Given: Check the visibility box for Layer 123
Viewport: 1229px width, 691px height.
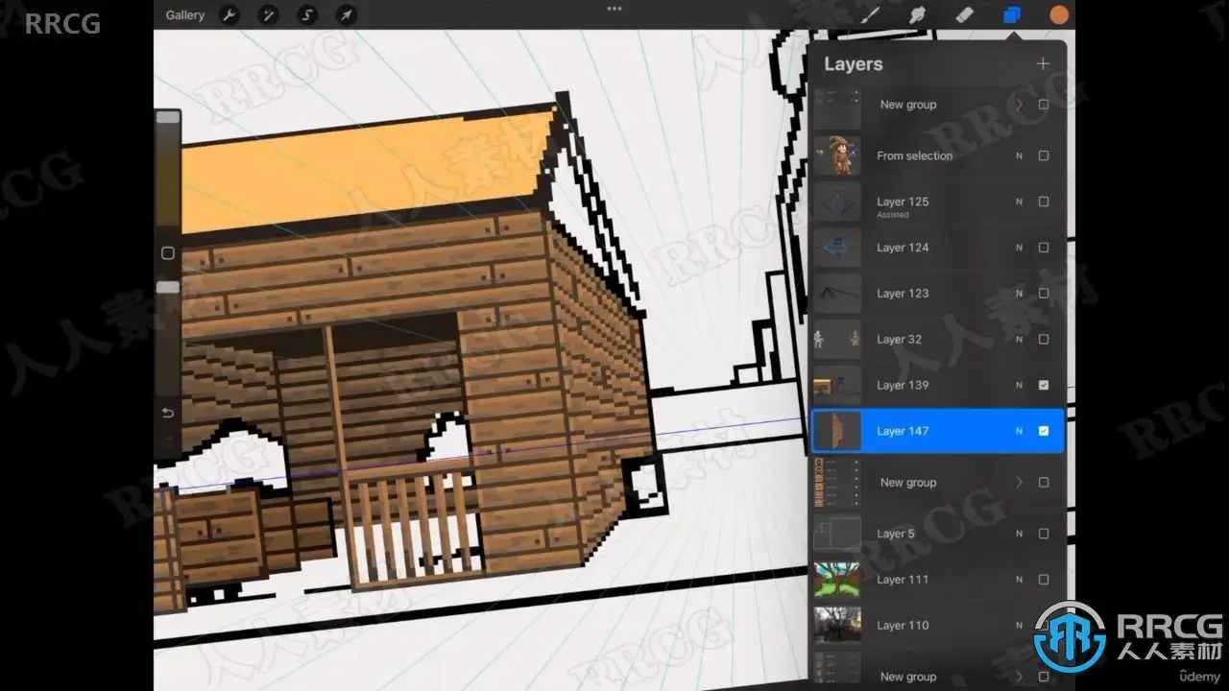Looking at the screenshot, I should pyautogui.click(x=1044, y=294).
